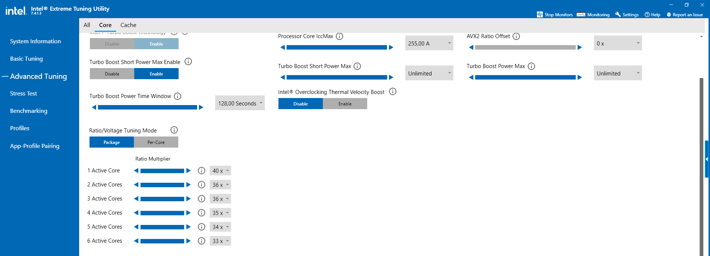This screenshot has width=710, height=256.
Task: Disable Turbo Boost Short Power Max Enable
Action: 112,74
